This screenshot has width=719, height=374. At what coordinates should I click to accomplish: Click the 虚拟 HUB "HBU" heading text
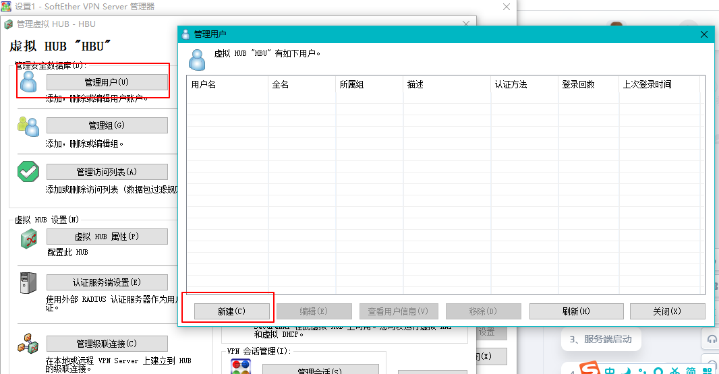click(60, 46)
